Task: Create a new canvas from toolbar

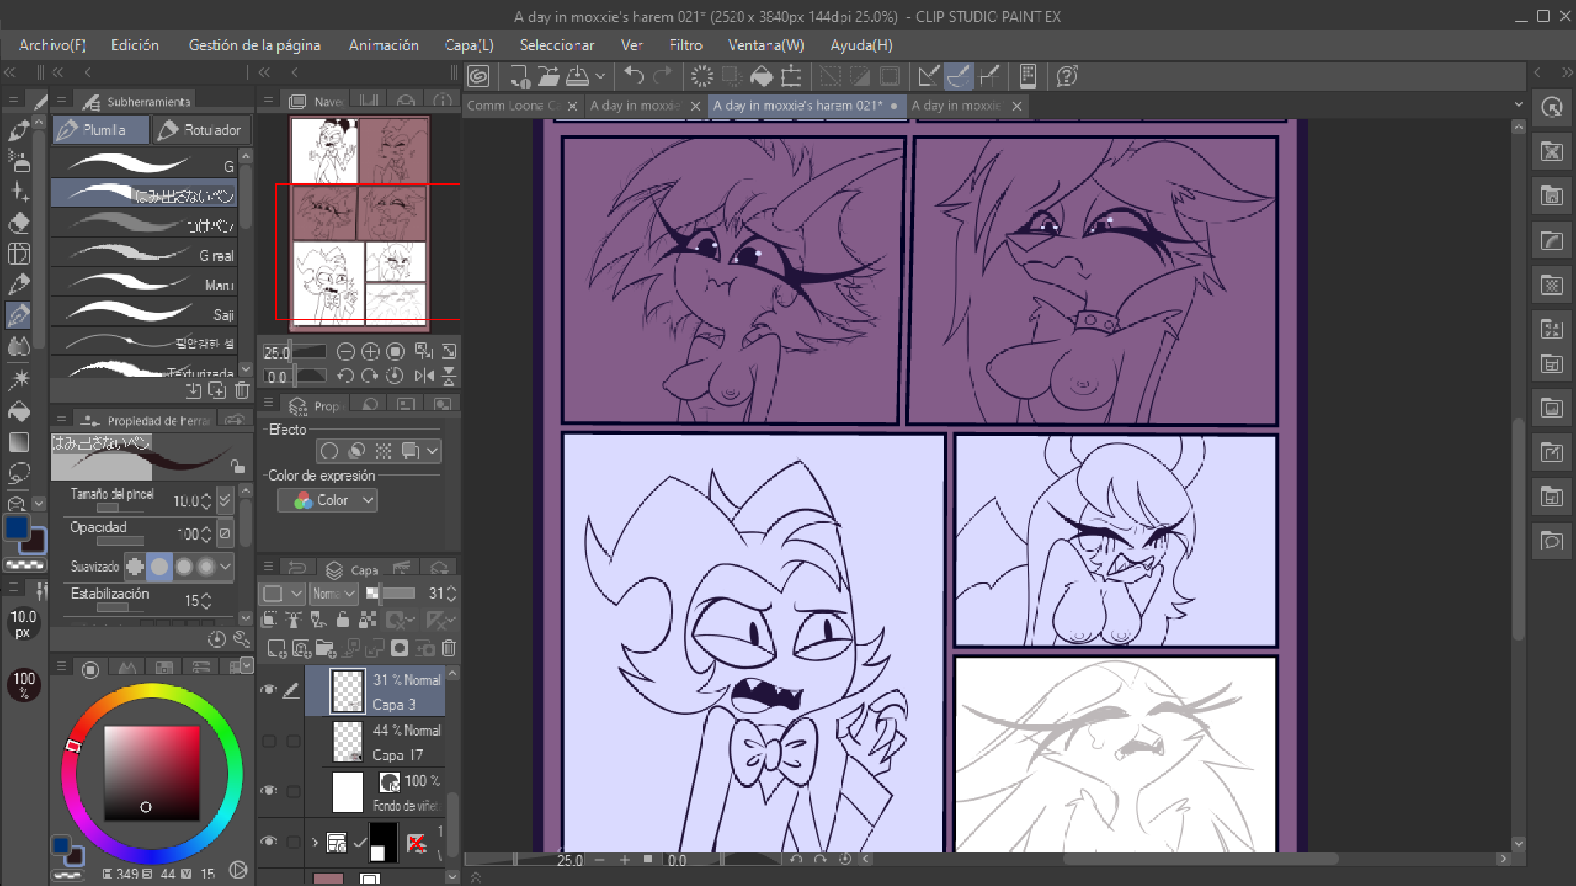Action: pos(519,76)
